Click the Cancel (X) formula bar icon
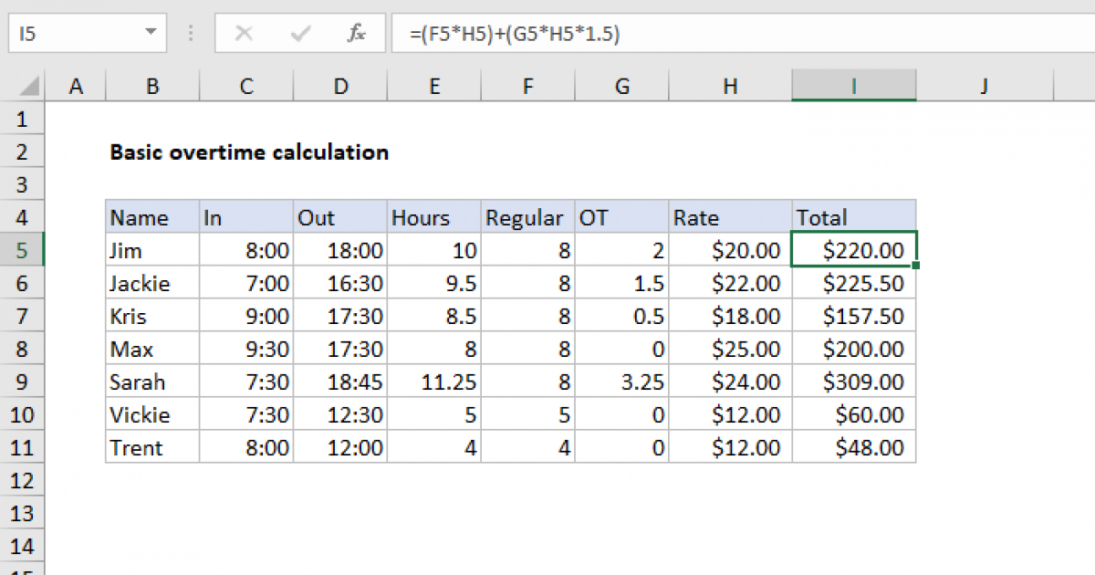The height and width of the screenshot is (575, 1095). tap(244, 34)
